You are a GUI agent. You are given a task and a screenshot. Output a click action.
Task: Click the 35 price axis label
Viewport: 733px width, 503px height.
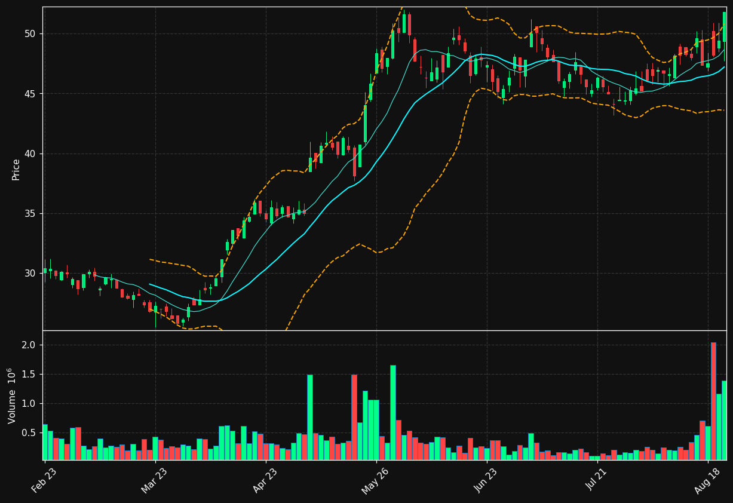click(31, 213)
